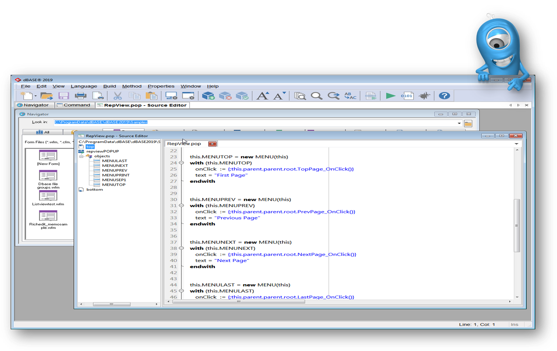This screenshot has height=351, width=557.
Task: Open the document selector dropdown in the editor
Action: click(517, 144)
